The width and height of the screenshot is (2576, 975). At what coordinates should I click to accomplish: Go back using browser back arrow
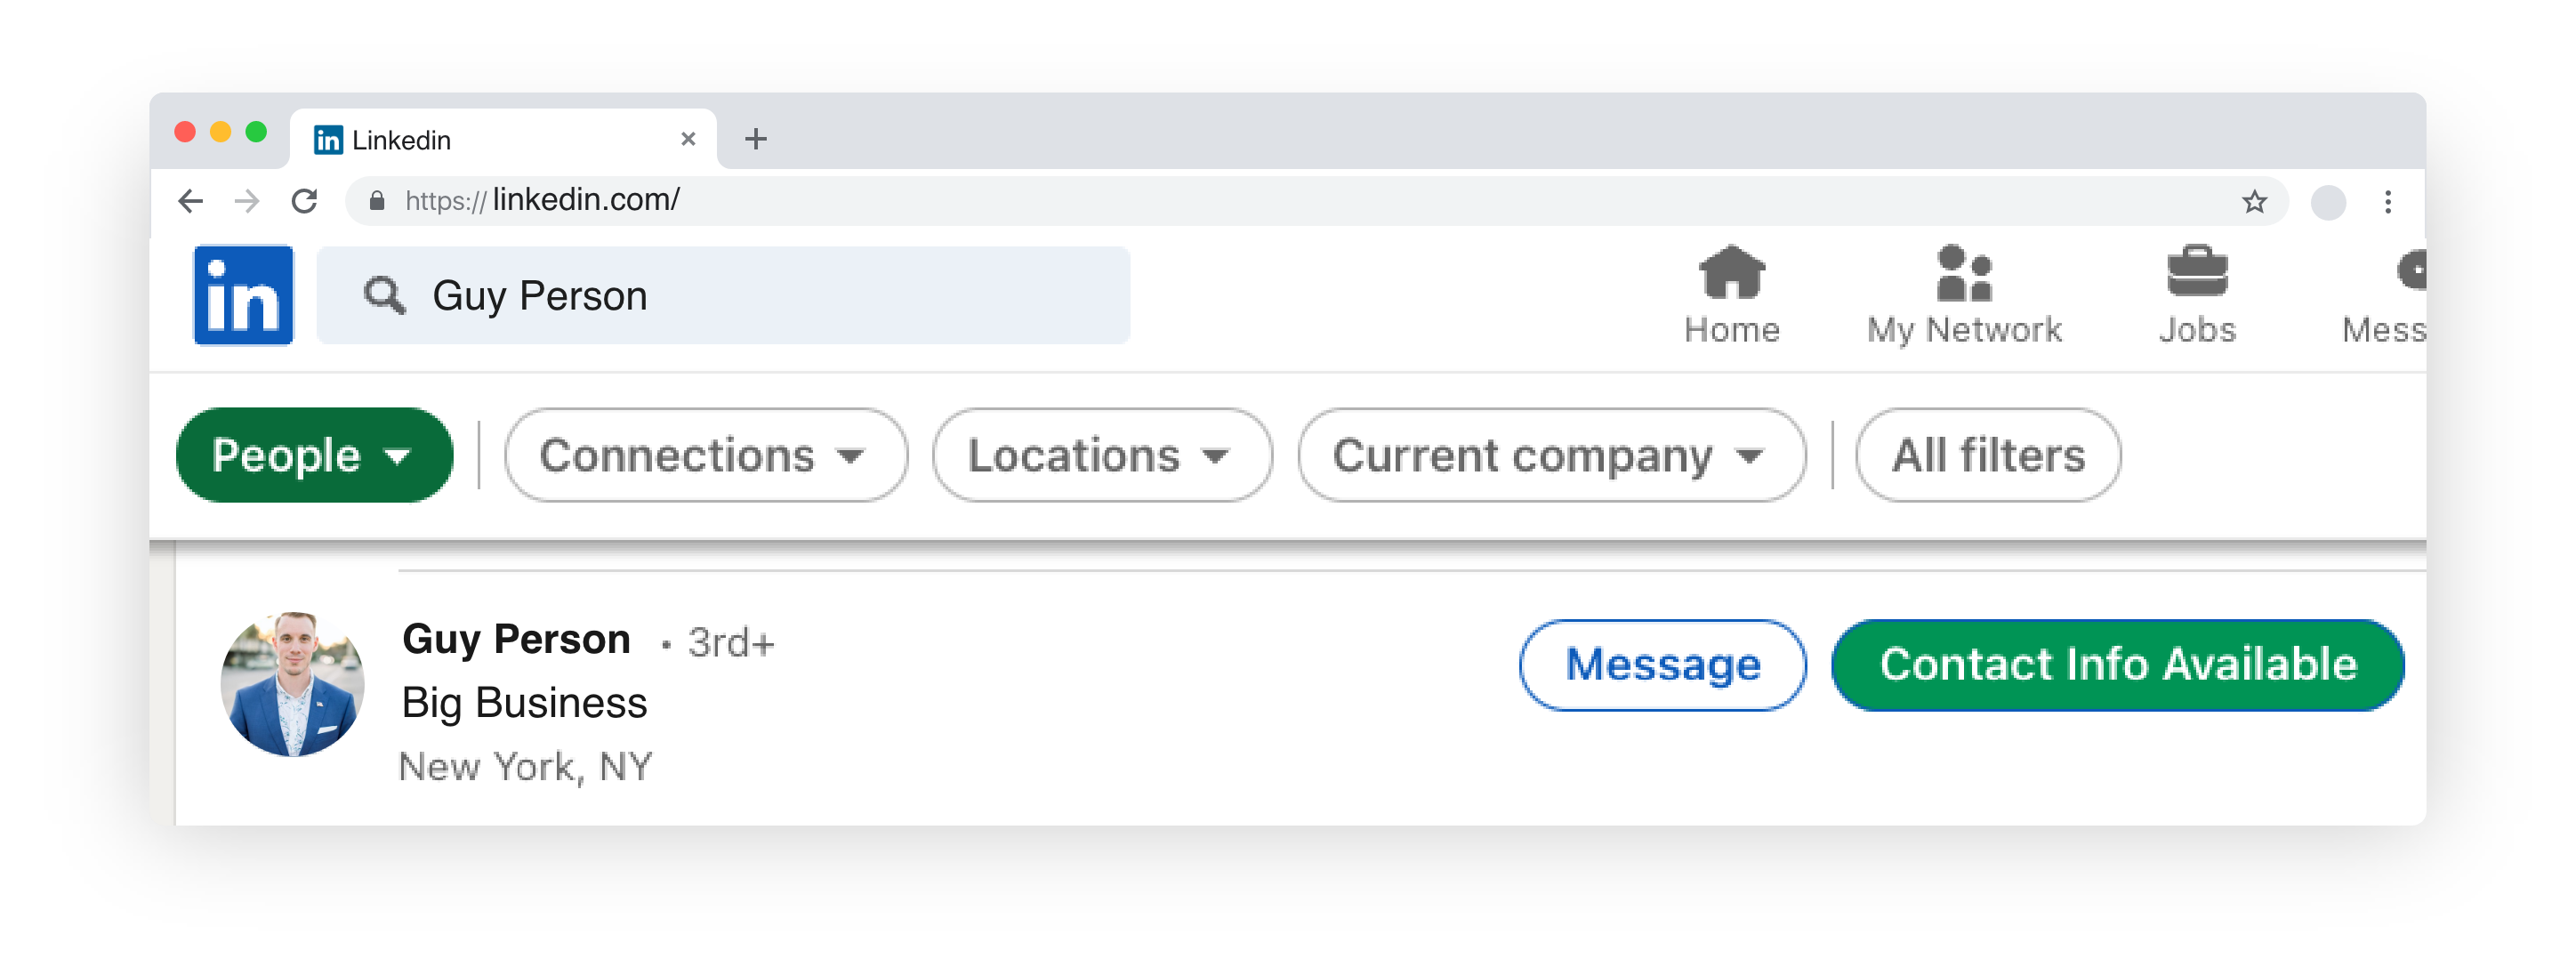[190, 201]
